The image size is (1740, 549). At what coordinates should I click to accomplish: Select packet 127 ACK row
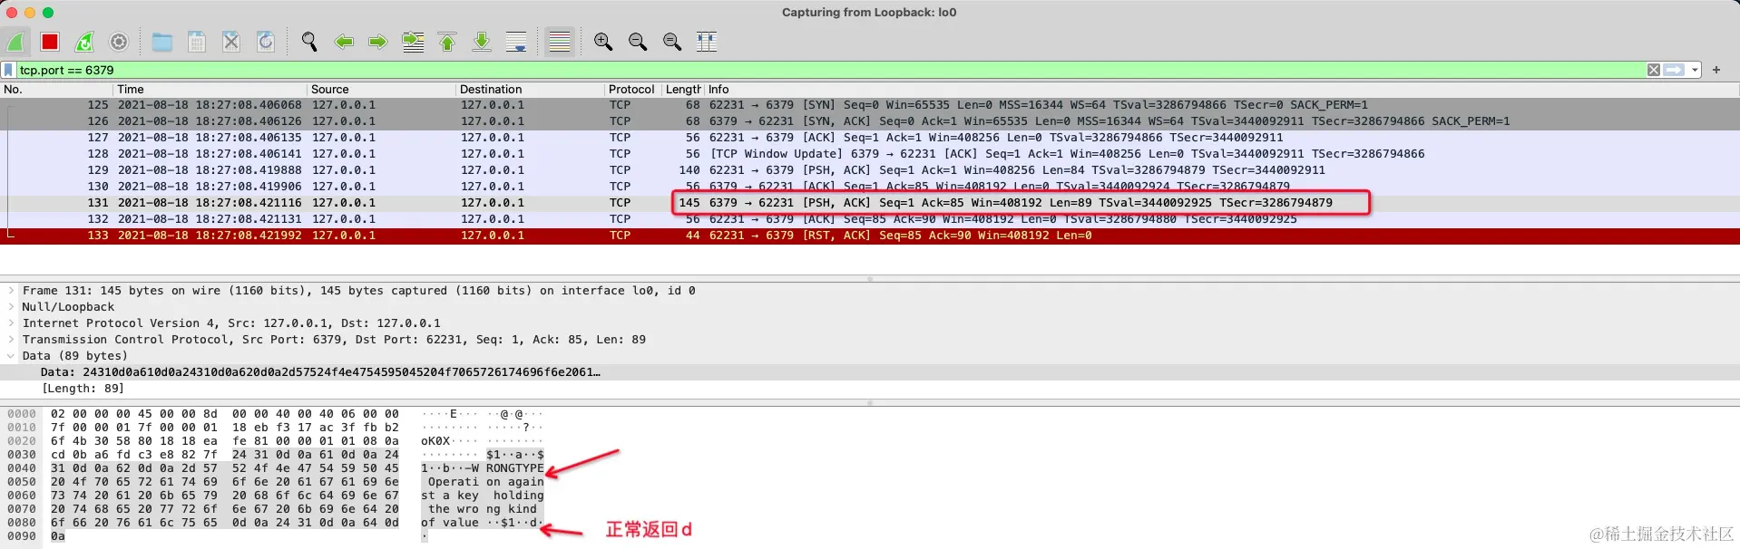coord(870,138)
